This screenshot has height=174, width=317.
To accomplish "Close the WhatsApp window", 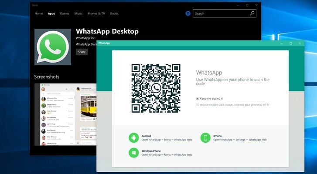I will tap(300, 43).
